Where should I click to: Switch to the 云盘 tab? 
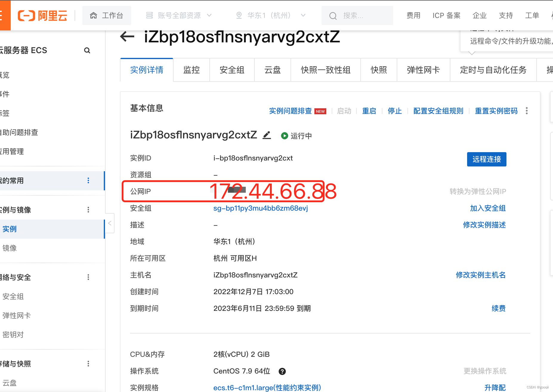click(x=273, y=70)
